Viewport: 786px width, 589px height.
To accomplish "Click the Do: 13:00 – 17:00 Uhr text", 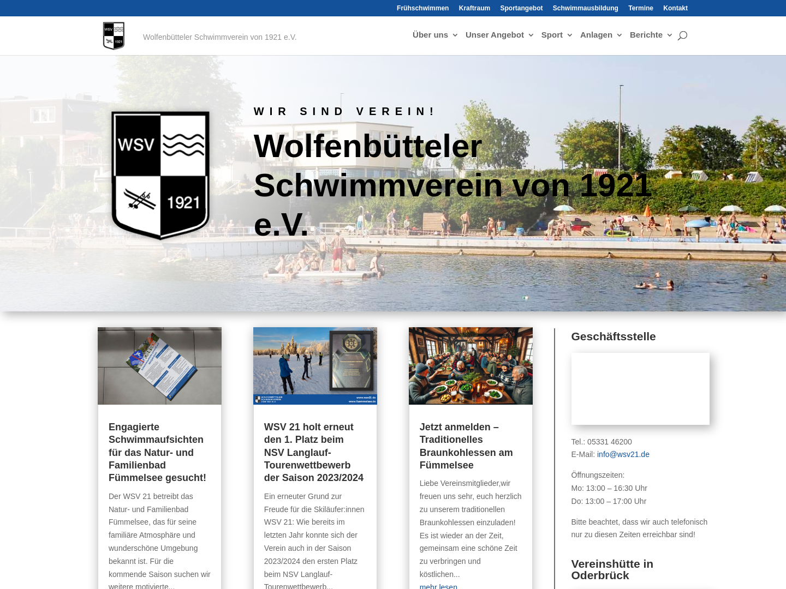I will point(609,501).
